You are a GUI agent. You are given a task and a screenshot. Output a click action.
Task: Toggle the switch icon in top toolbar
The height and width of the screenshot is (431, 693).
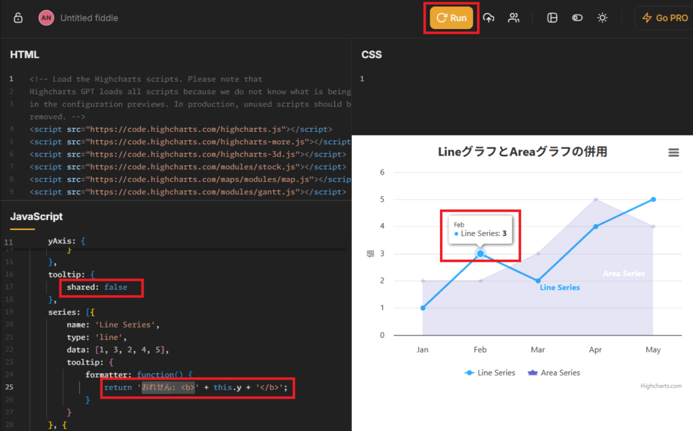tap(577, 18)
